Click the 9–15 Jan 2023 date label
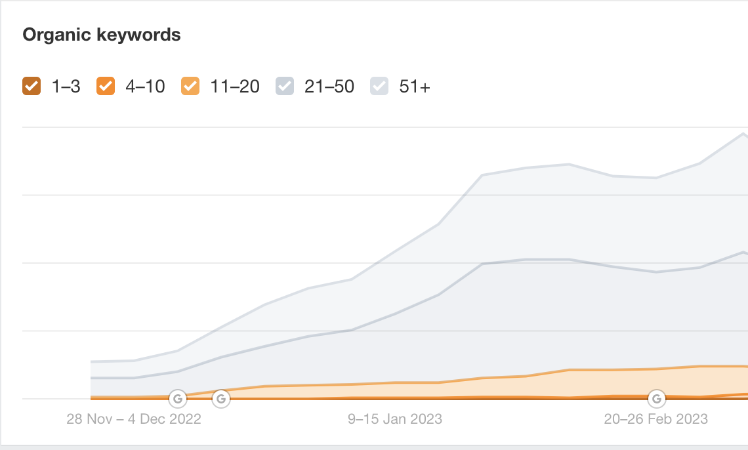The image size is (748, 450). [394, 419]
